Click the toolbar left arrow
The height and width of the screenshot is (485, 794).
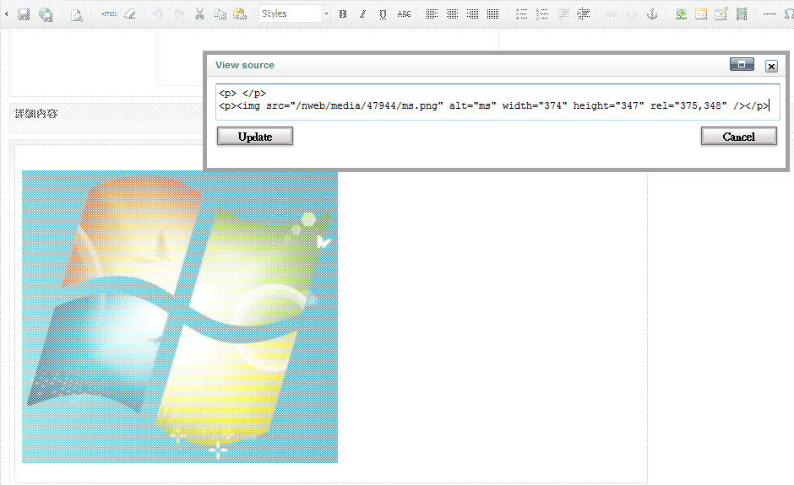click(6, 14)
